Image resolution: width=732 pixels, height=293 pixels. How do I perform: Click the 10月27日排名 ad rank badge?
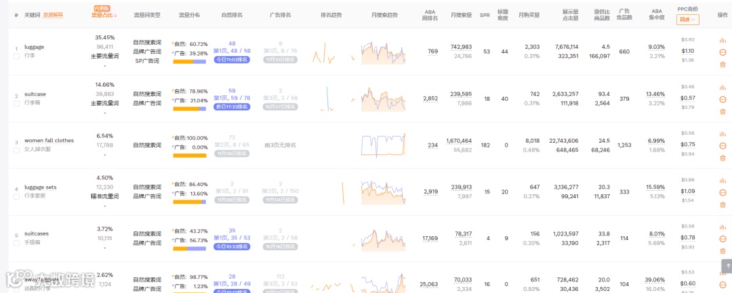280,107
